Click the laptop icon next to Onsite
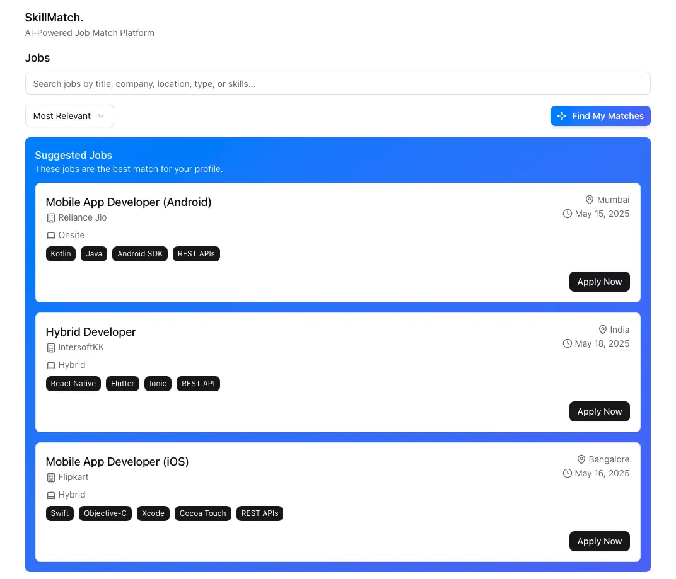This screenshot has width=676, height=579. tap(51, 236)
